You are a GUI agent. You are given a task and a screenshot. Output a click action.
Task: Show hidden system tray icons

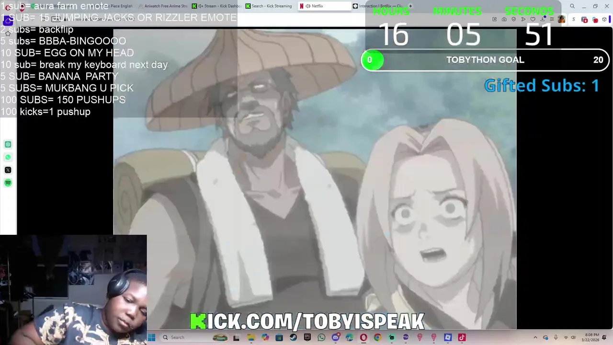pos(535,337)
